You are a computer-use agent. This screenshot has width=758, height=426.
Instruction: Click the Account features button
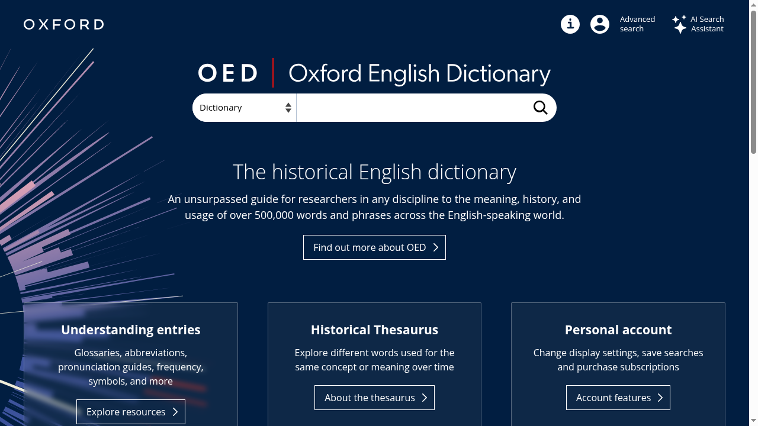[618, 398]
